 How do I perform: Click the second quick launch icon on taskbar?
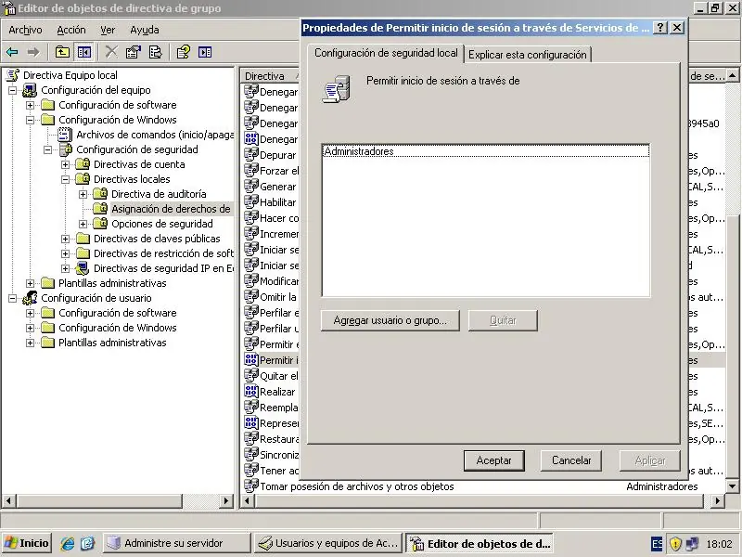click(x=88, y=543)
